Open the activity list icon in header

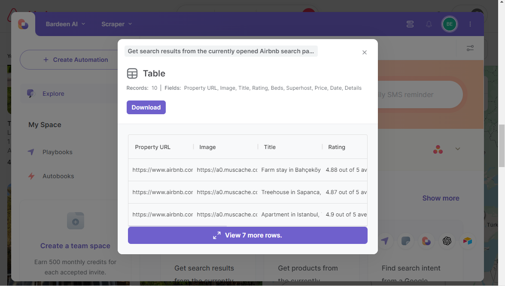pyautogui.click(x=410, y=24)
